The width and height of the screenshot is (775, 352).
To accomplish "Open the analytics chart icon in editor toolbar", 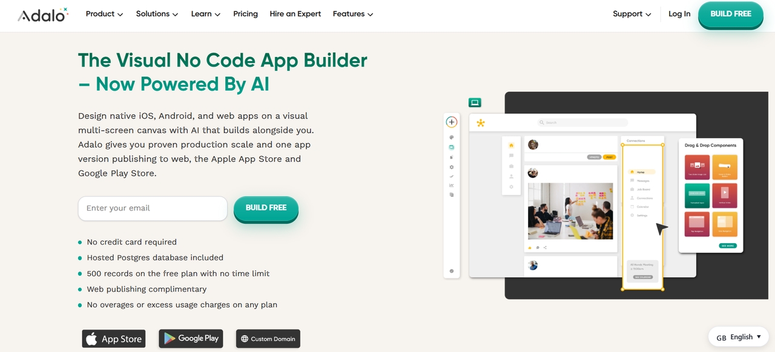I will click(x=452, y=186).
